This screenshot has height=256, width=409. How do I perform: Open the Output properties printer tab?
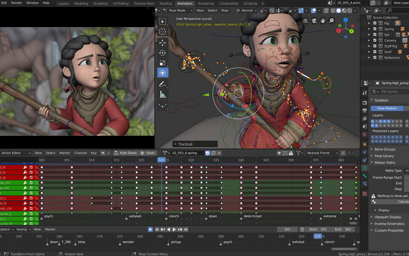[x=365, y=111]
